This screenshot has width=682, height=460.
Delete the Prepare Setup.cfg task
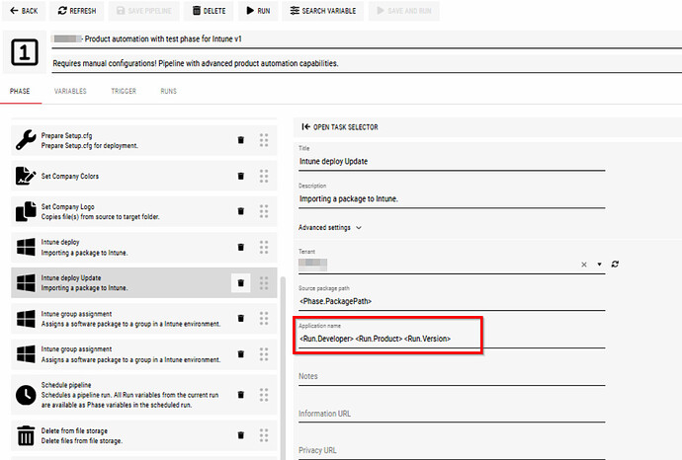coord(240,140)
